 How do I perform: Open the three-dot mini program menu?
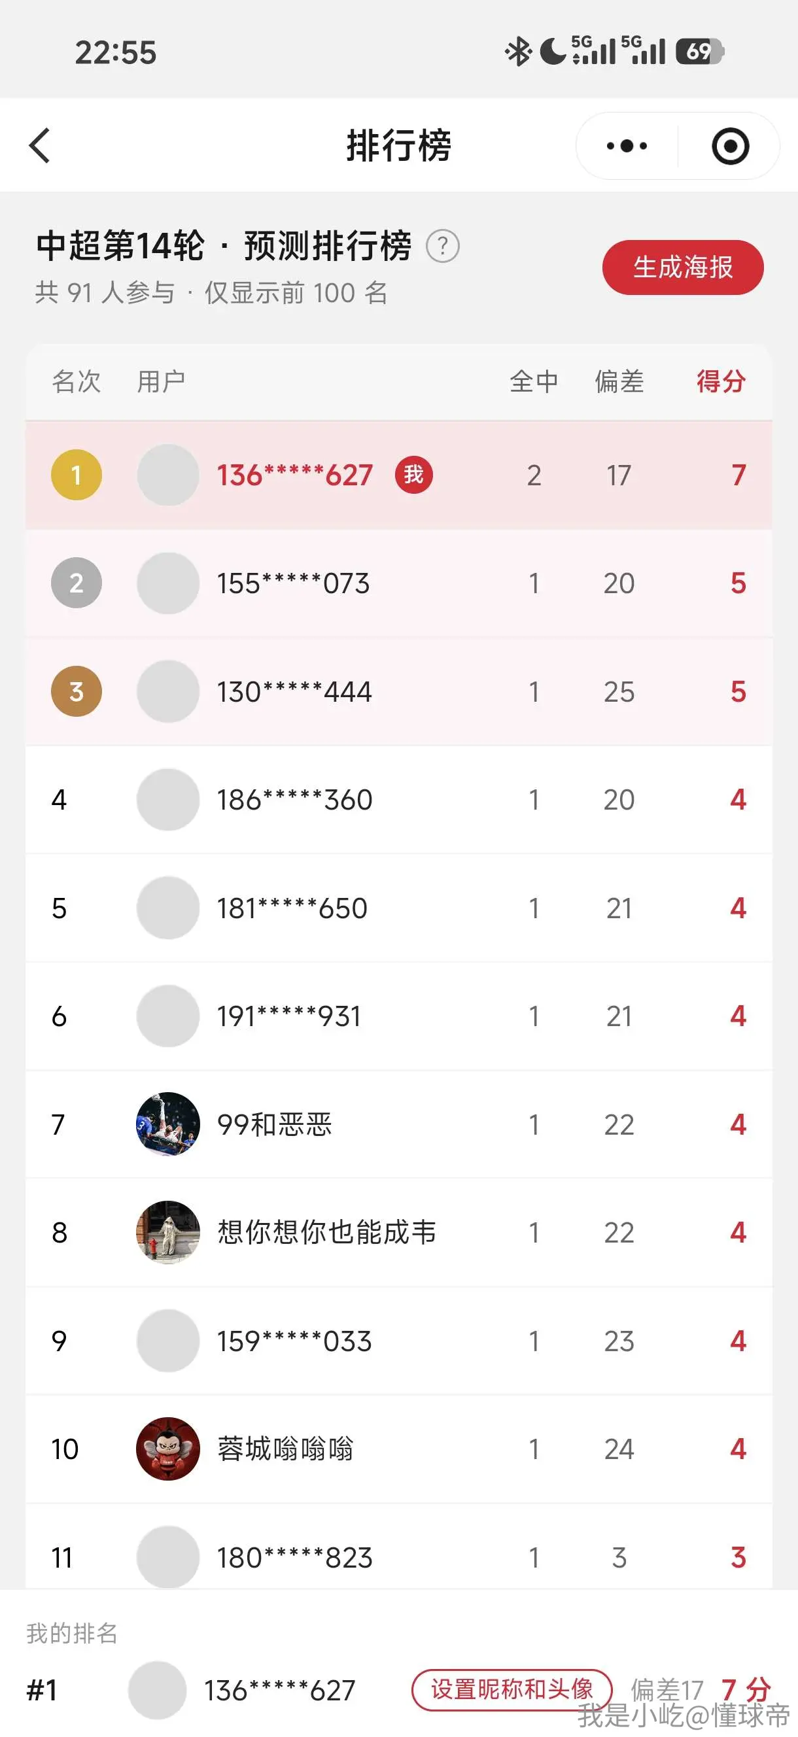tap(627, 146)
